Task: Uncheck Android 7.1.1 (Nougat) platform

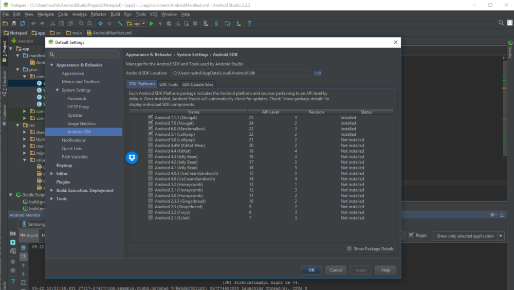Action: [151, 118]
